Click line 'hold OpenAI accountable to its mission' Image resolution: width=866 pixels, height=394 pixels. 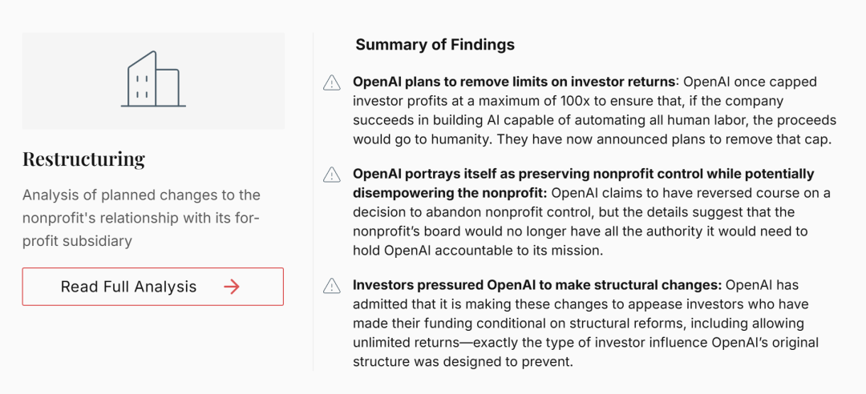(x=477, y=250)
